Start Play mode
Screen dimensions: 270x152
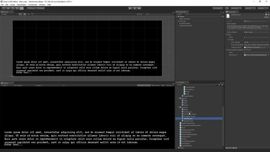[x=130, y=8]
